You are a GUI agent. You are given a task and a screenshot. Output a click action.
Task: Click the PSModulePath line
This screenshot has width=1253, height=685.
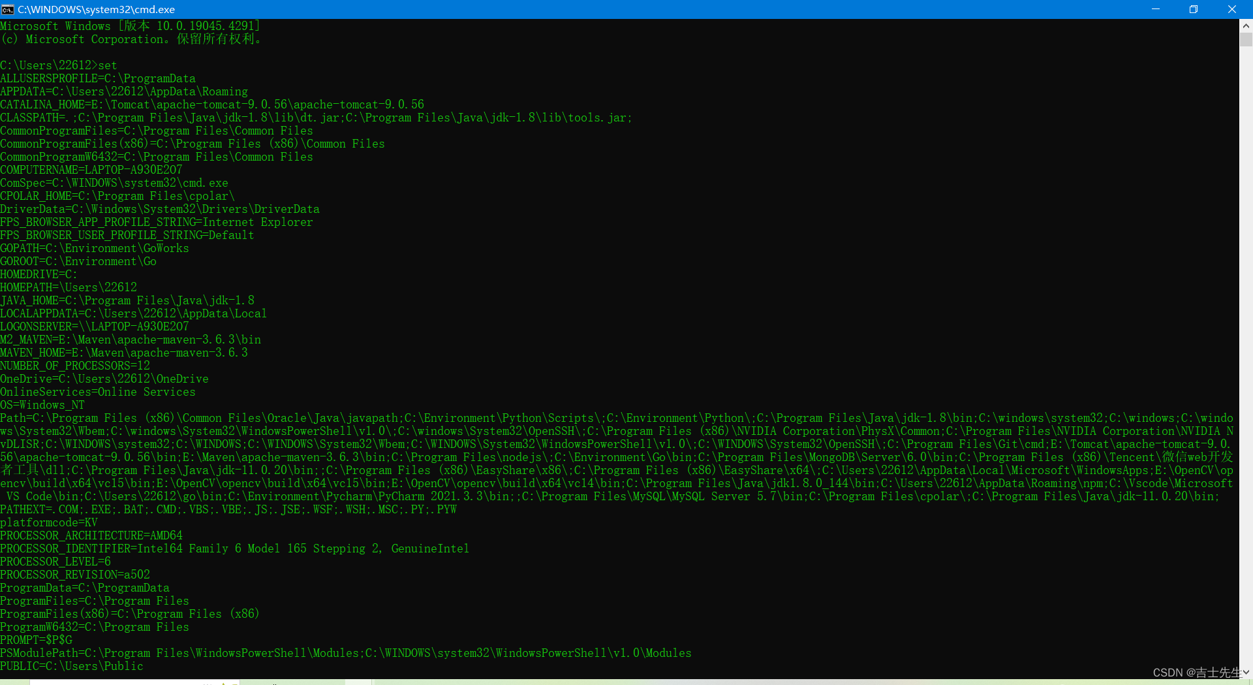(346, 653)
